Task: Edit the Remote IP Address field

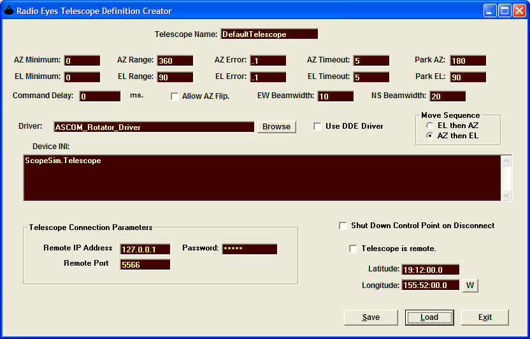Action: coord(145,249)
